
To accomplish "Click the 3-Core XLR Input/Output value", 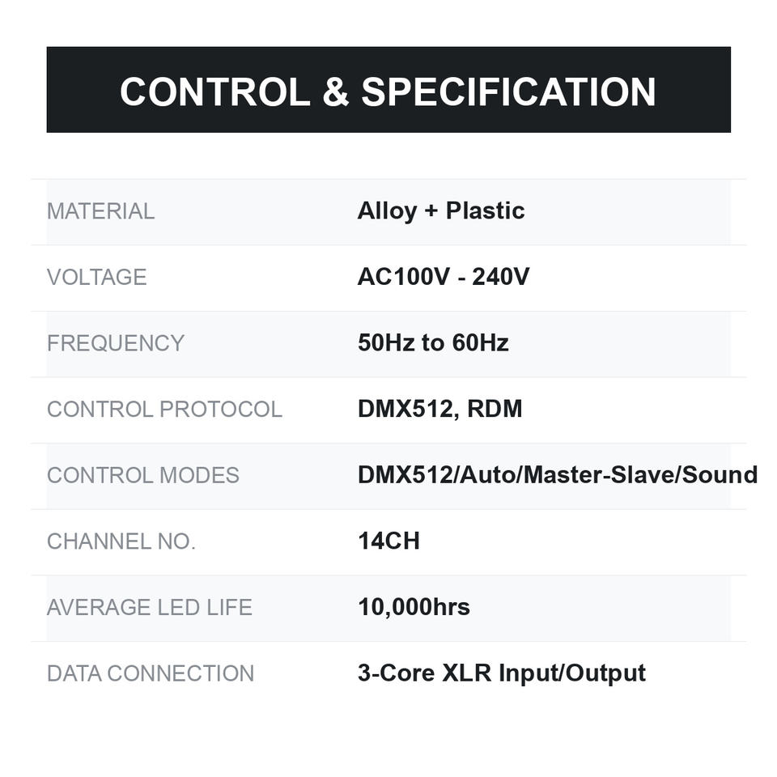I will (502, 673).
